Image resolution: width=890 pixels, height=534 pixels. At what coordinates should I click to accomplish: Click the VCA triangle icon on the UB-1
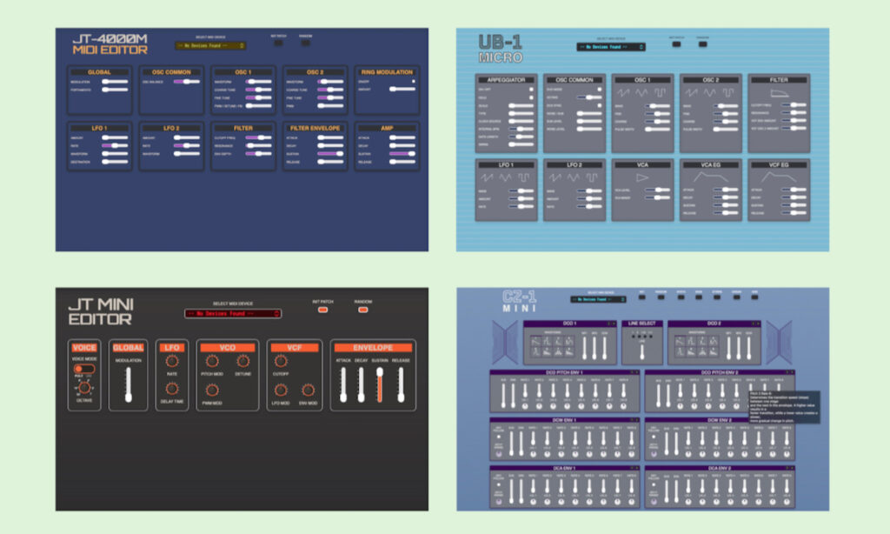pyautogui.click(x=641, y=177)
